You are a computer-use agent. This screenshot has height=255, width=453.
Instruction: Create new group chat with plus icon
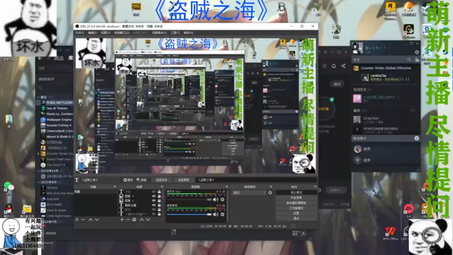(417, 138)
